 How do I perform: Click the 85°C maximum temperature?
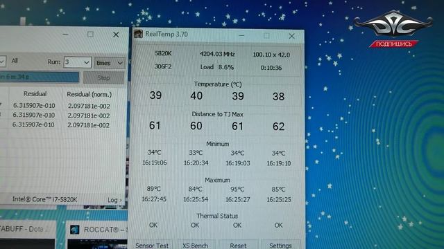pyautogui.click(x=278, y=189)
